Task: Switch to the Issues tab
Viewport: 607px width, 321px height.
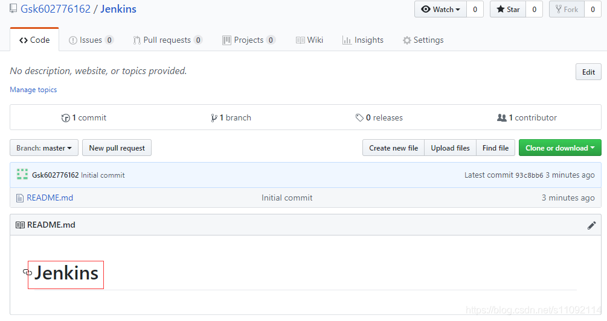Action: click(x=91, y=40)
